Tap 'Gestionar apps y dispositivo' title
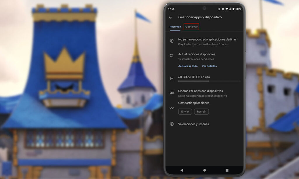Viewport: 299px width, 179px height. coord(200,17)
